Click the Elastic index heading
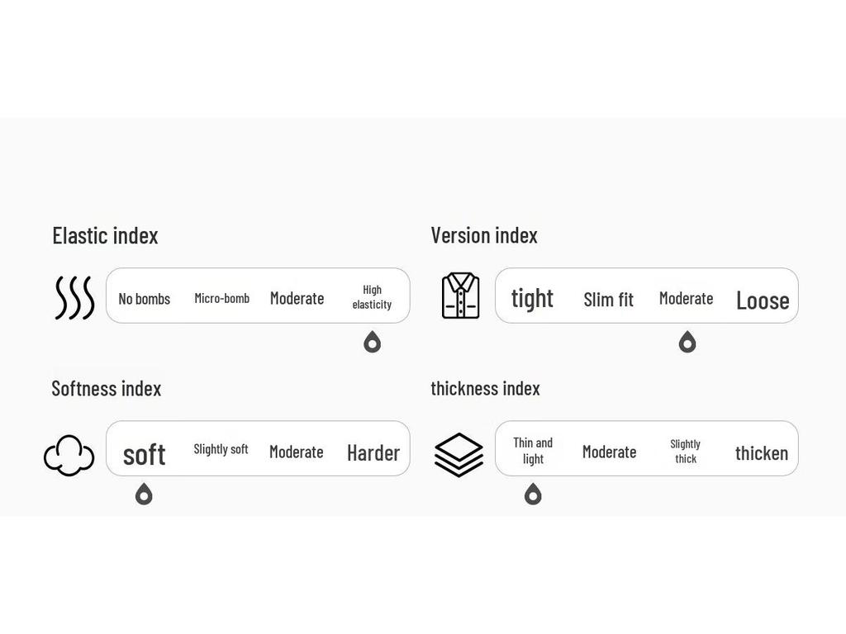 pos(105,235)
